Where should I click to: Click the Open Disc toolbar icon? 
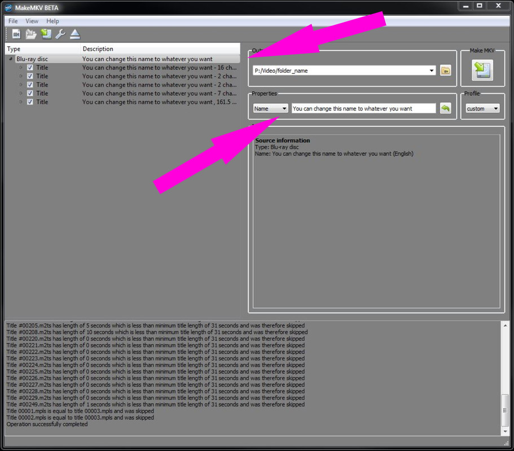(x=16, y=34)
